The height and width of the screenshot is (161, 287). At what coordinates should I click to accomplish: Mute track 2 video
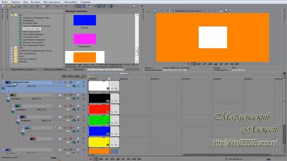coord(78,95)
